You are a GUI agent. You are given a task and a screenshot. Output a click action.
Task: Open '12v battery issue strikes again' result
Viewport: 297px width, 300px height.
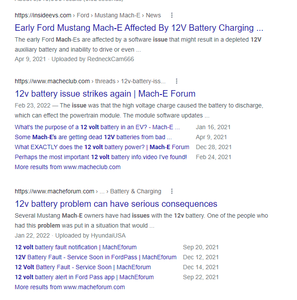[x=105, y=94]
